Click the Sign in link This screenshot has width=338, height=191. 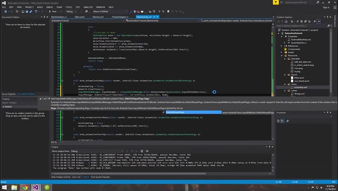[x=326, y=7]
